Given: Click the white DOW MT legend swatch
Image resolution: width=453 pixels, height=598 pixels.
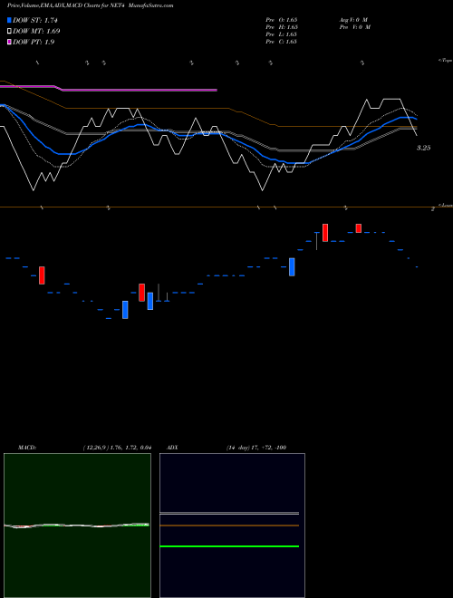Looking at the screenshot, I should (x=9, y=31).
